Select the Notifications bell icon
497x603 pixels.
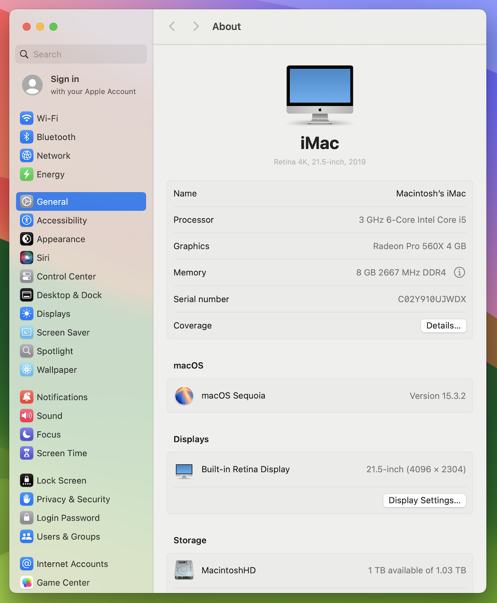tap(27, 397)
